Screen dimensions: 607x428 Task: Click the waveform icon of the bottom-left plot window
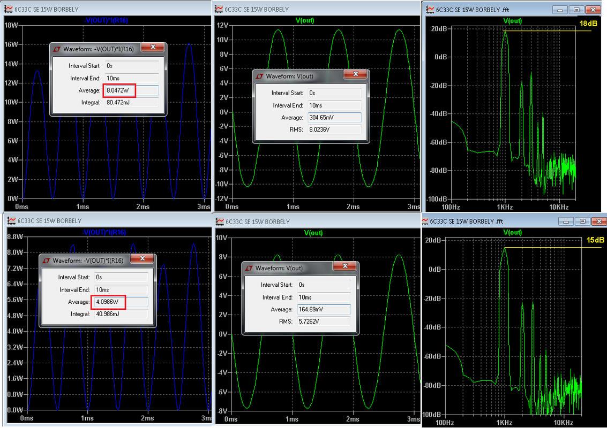(11, 221)
